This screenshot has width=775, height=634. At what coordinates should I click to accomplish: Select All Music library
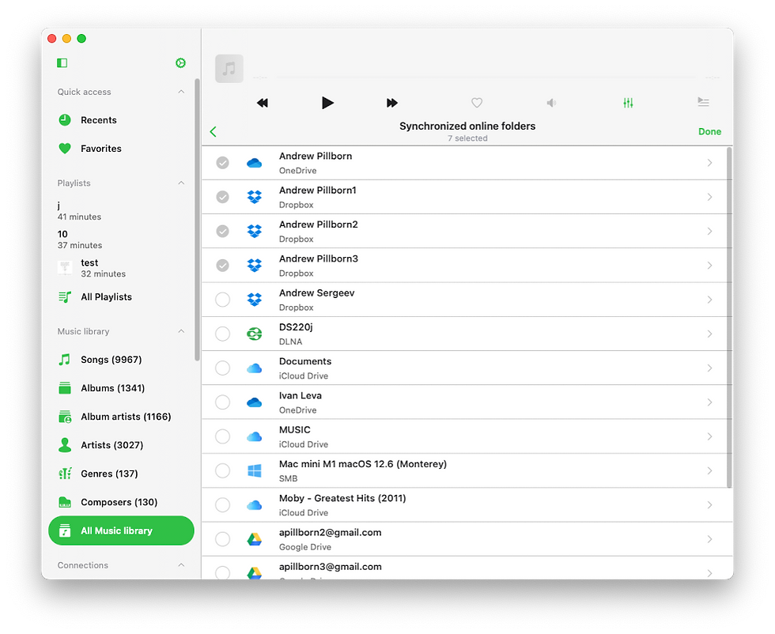pos(121,530)
